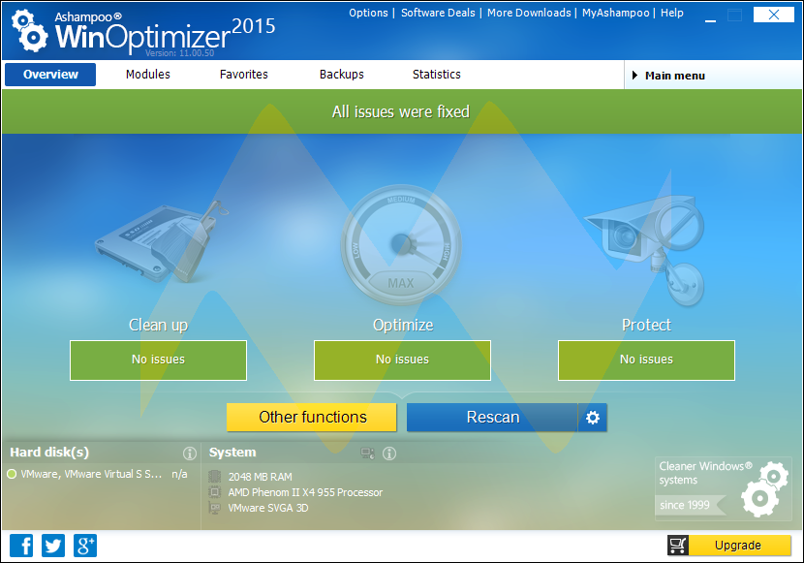
Task: Click the 2048 MB RAM text
Action: click(x=260, y=477)
